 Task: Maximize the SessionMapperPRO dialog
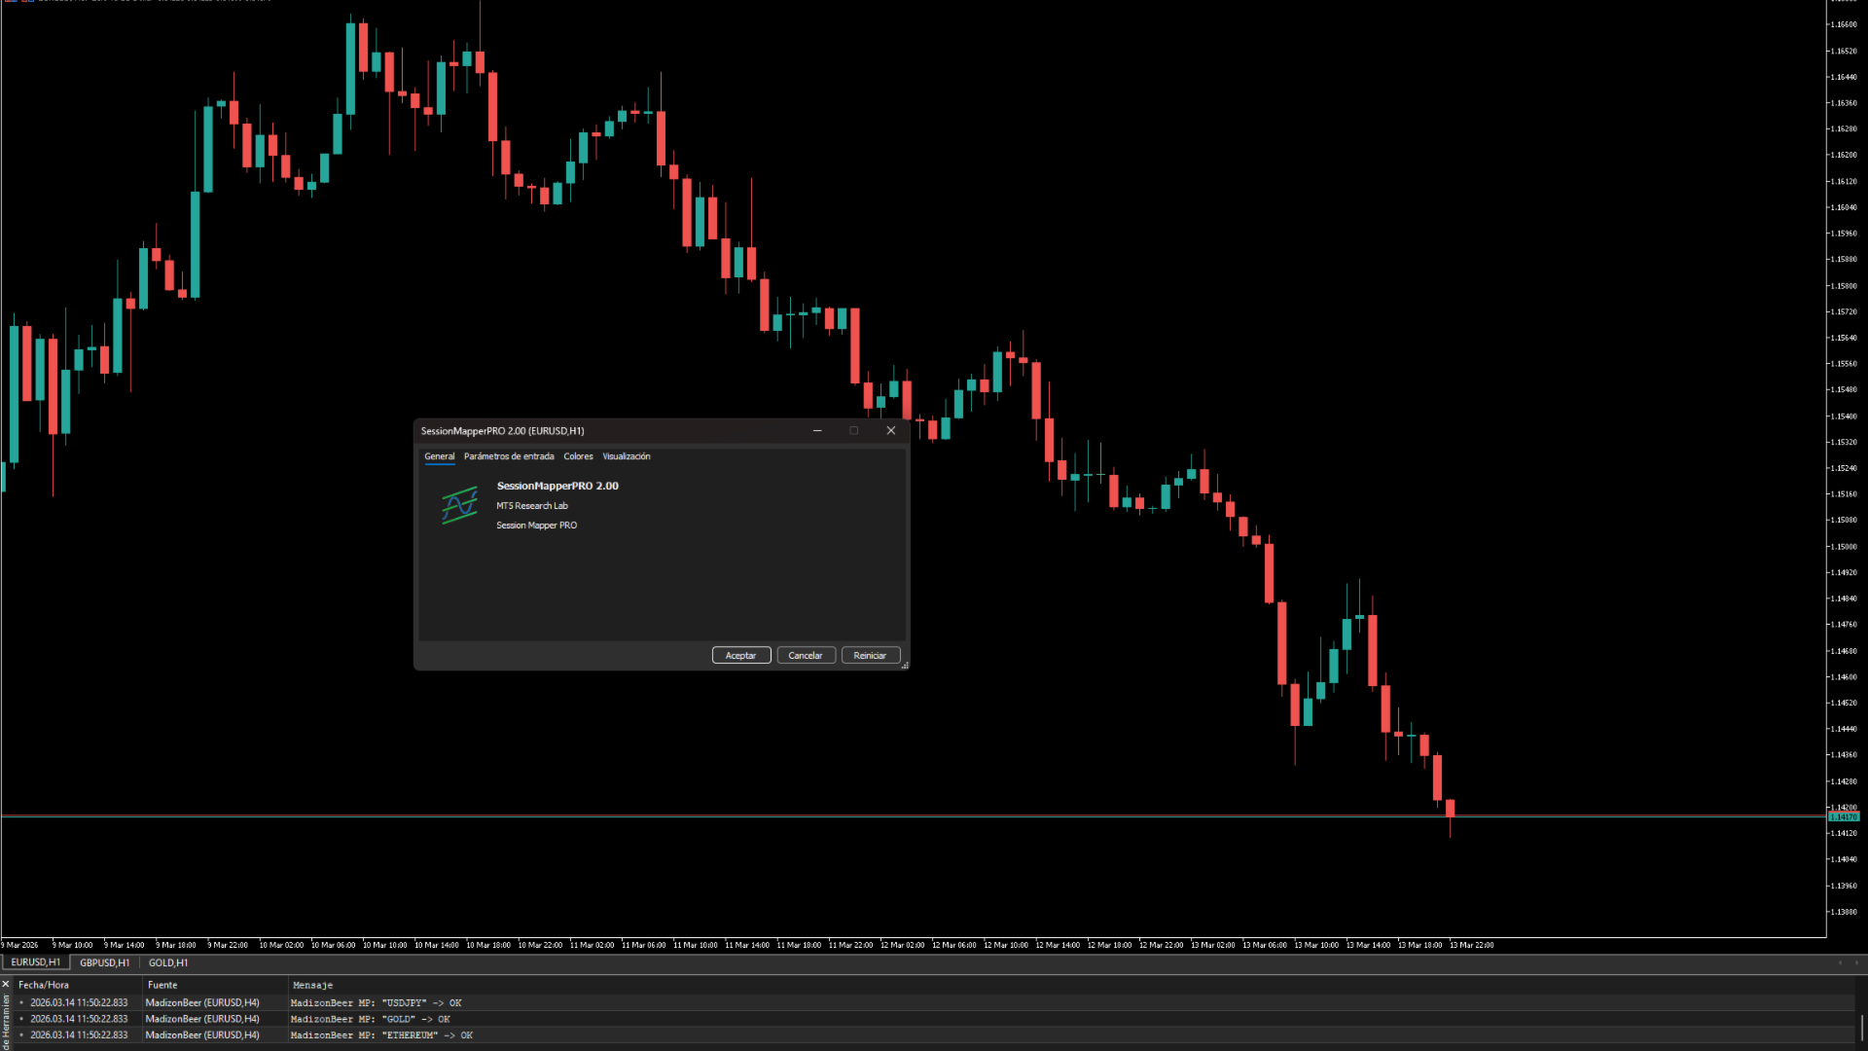(x=853, y=430)
